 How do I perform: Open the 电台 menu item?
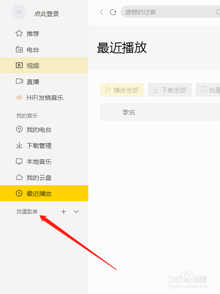coord(33,50)
